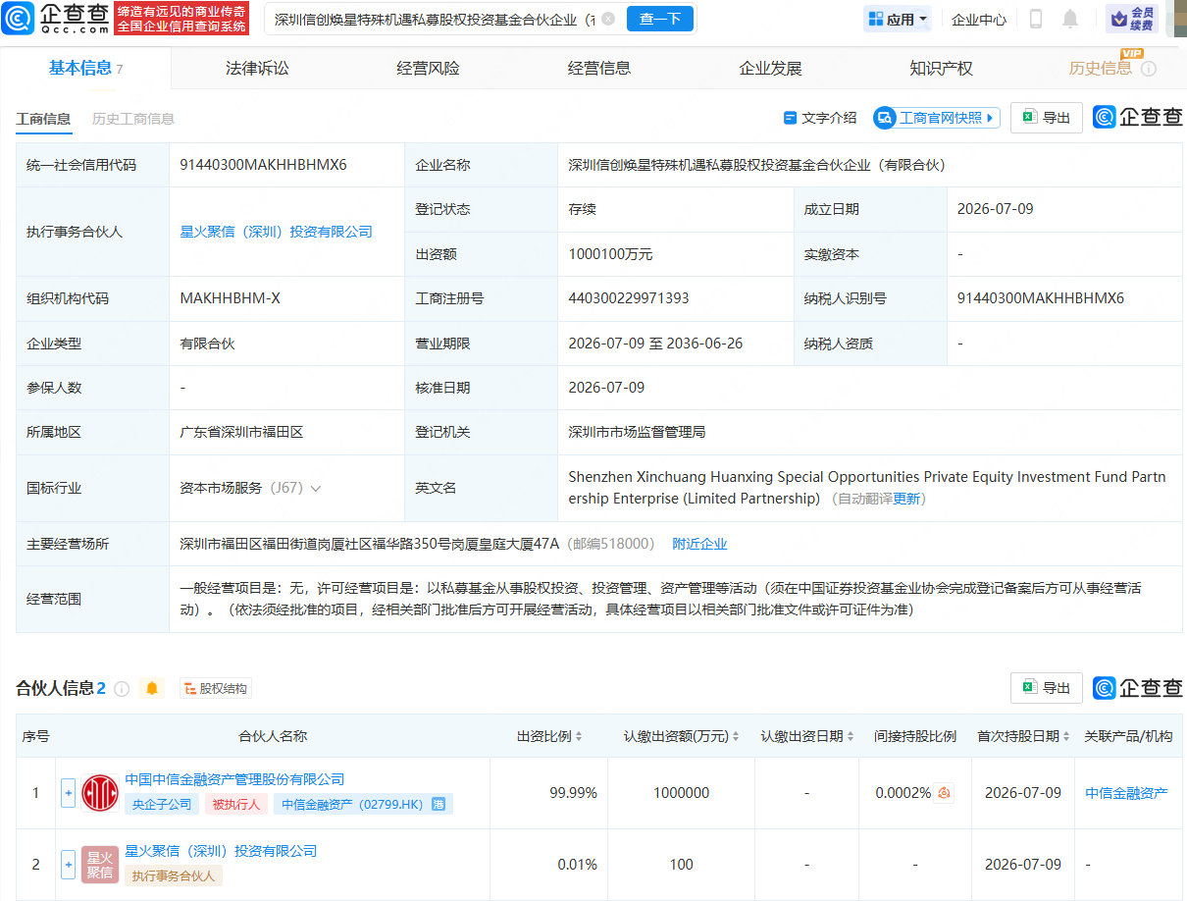Click the indirect holding chain icon beside 0.0002%
The image size is (1187, 901).
(945, 793)
